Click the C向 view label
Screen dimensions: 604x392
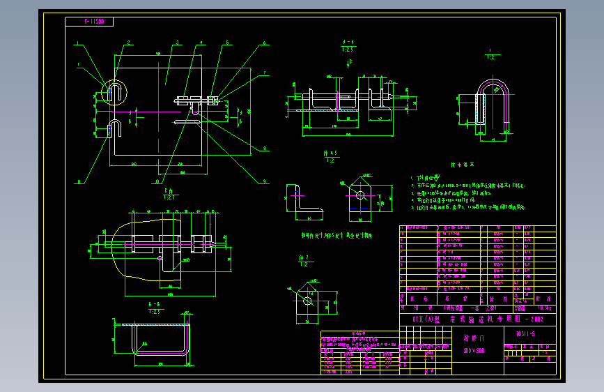(x=169, y=190)
